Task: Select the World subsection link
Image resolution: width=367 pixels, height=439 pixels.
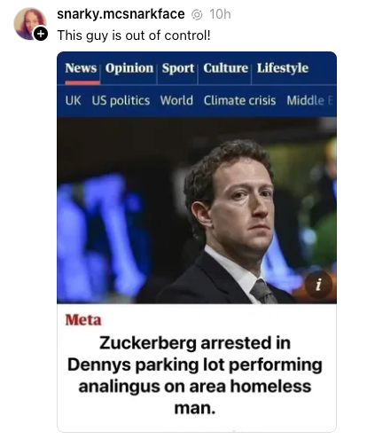Action: tap(176, 100)
